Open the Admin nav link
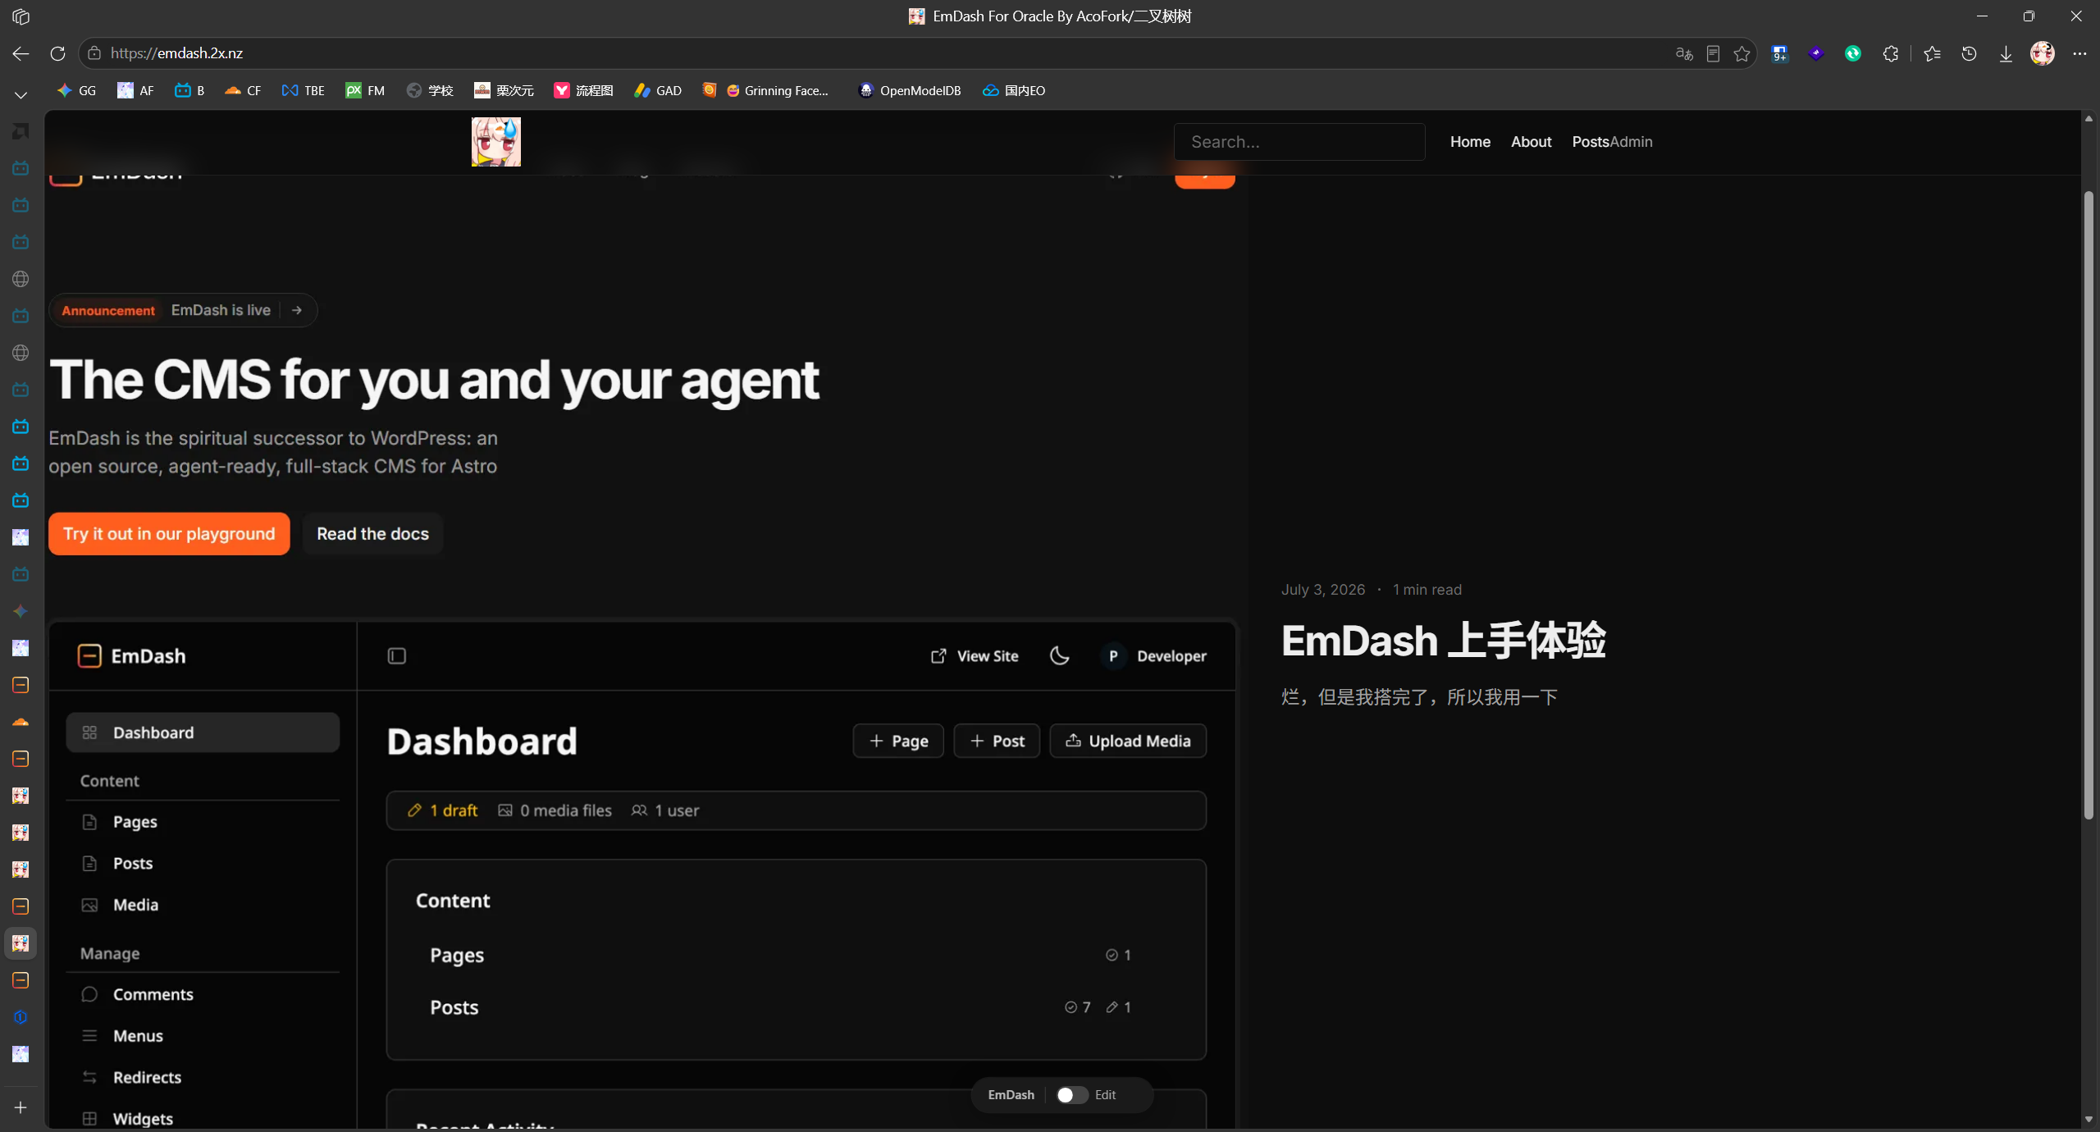 (1631, 142)
